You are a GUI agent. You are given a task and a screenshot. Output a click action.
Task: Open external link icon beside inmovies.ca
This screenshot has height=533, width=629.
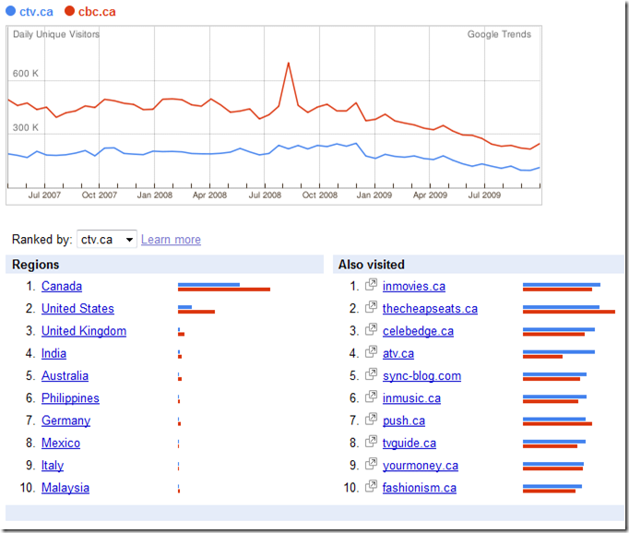(x=371, y=285)
